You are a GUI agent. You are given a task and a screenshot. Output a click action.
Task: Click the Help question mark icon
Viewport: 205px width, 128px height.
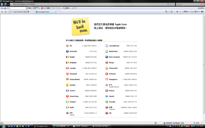click(x=202, y=12)
